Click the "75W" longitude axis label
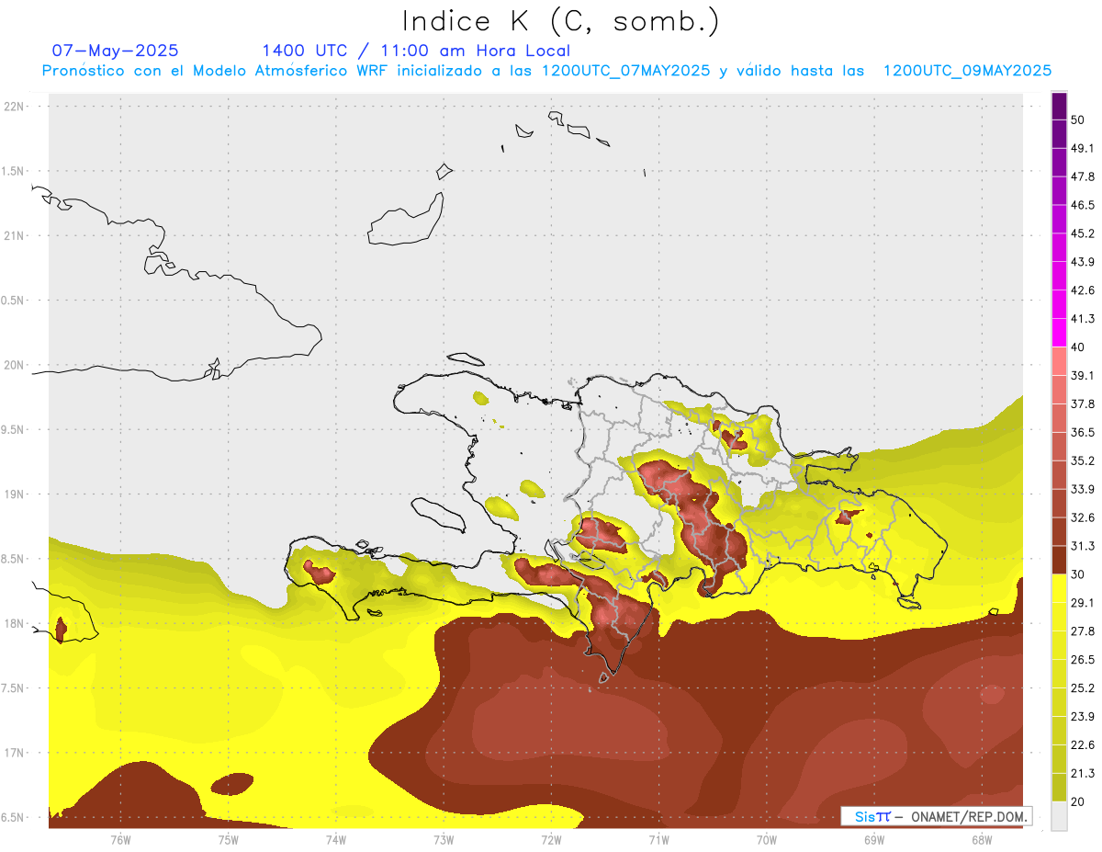The image size is (1102, 852). click(x=229, y=840)
